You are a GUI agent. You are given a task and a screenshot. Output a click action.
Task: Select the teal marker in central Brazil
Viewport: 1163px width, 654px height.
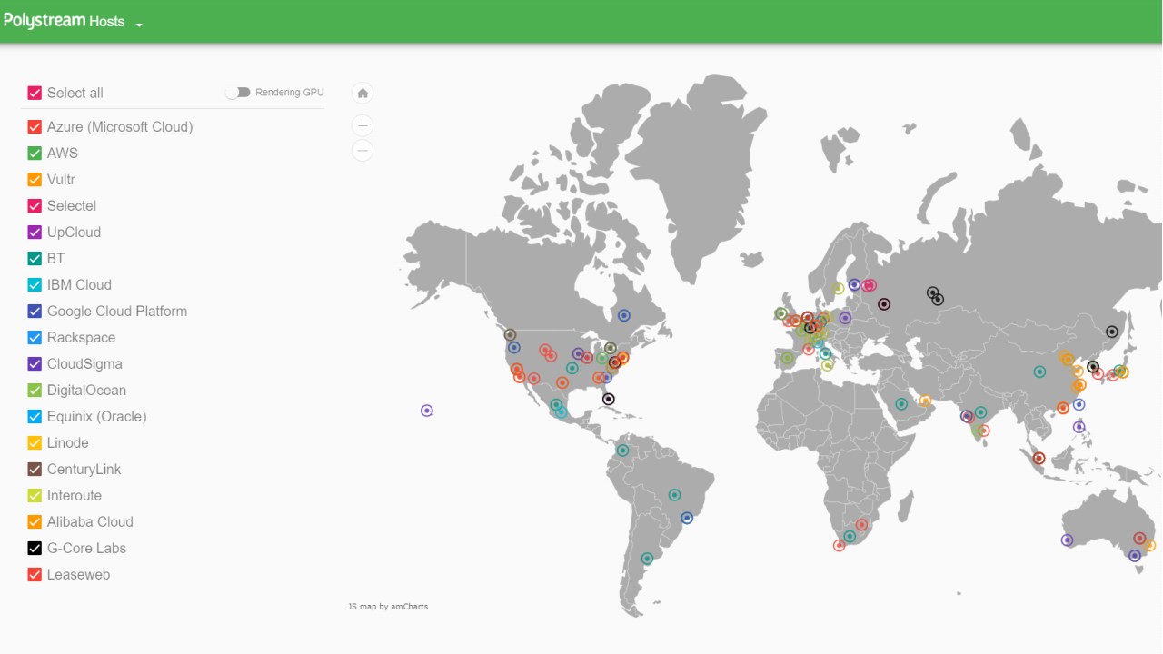(x=674, y=495)
